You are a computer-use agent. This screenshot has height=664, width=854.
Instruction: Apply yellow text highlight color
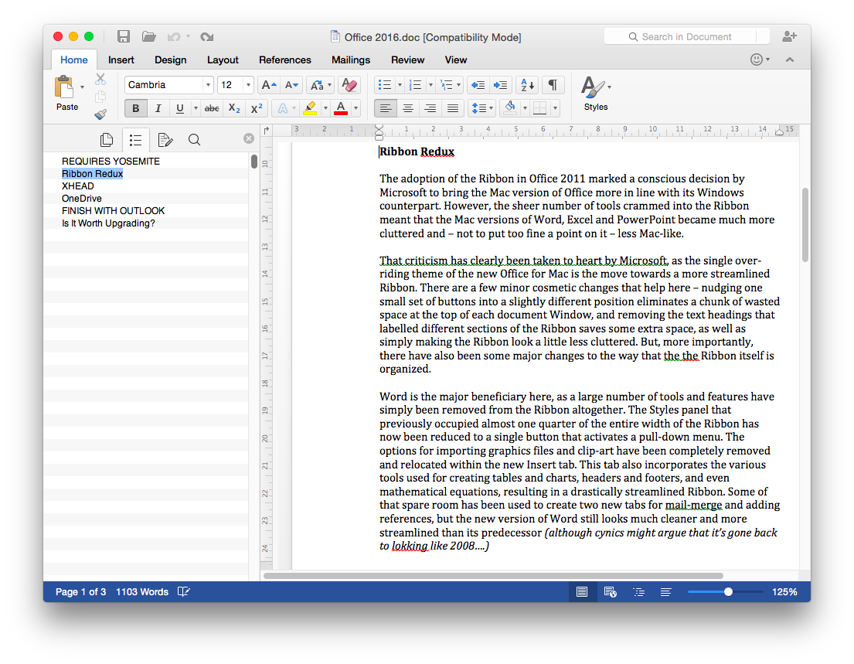point(310,108)
